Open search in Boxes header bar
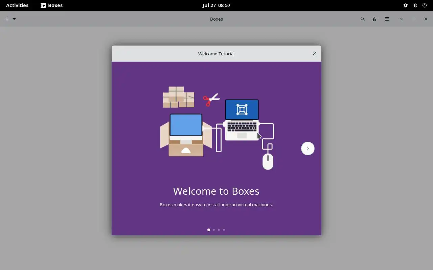 (363, 19)
